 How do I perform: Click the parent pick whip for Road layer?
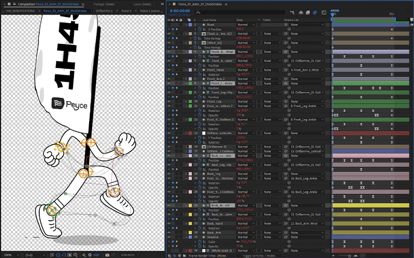point(285,24)
